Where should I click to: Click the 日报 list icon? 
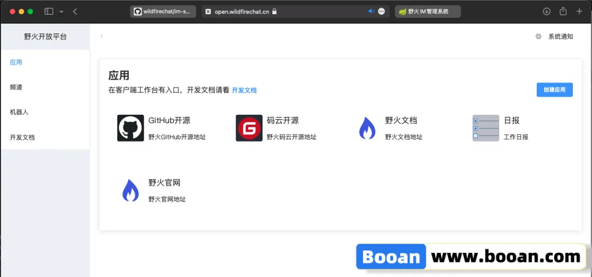click(486, 128)
